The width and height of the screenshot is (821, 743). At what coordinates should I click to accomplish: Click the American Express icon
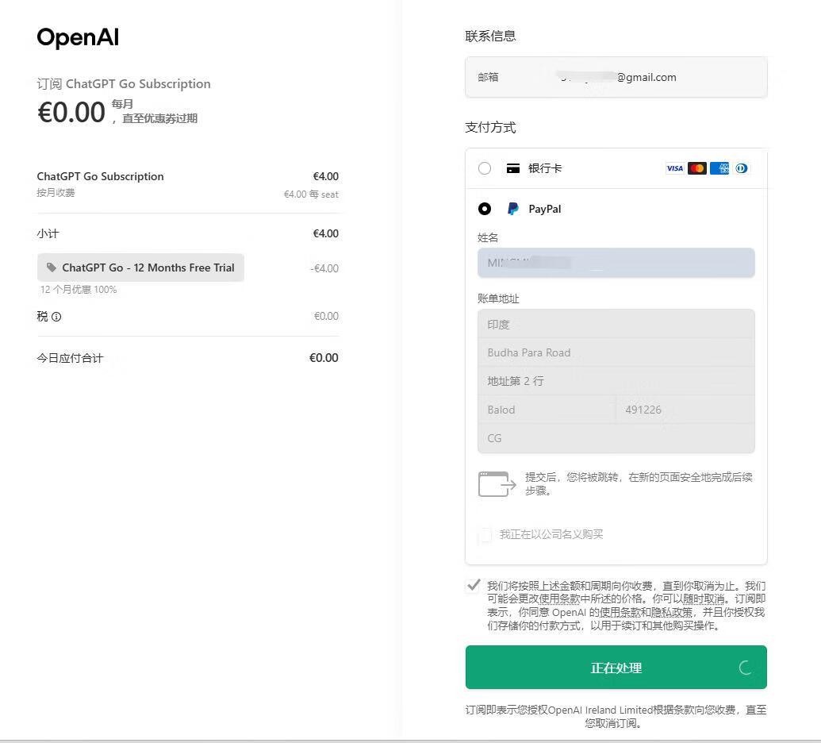(719, 168)
